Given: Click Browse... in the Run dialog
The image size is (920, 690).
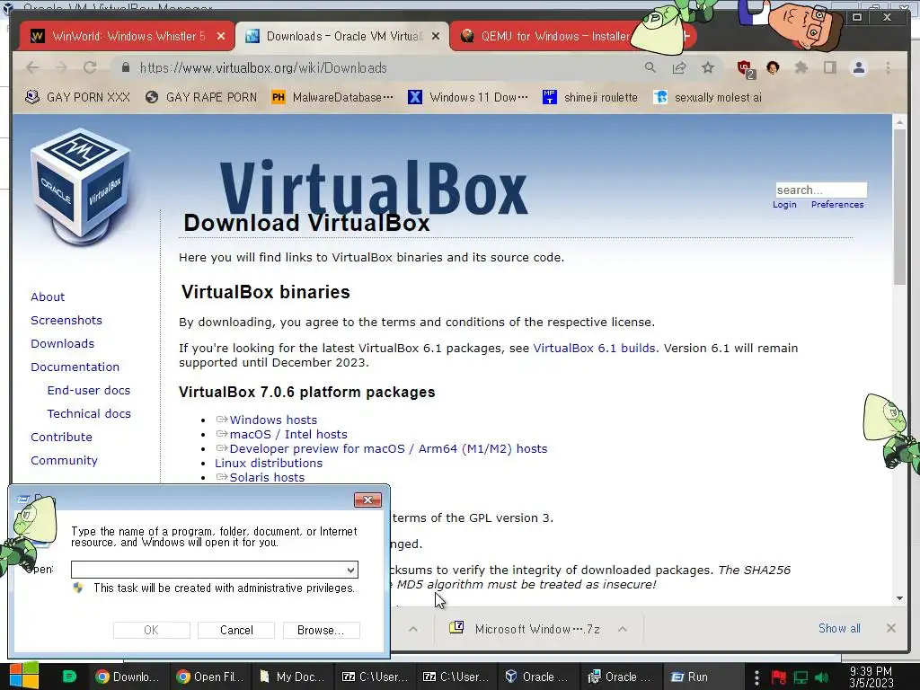Looking at the screenshot, I should tap(321, 630).
